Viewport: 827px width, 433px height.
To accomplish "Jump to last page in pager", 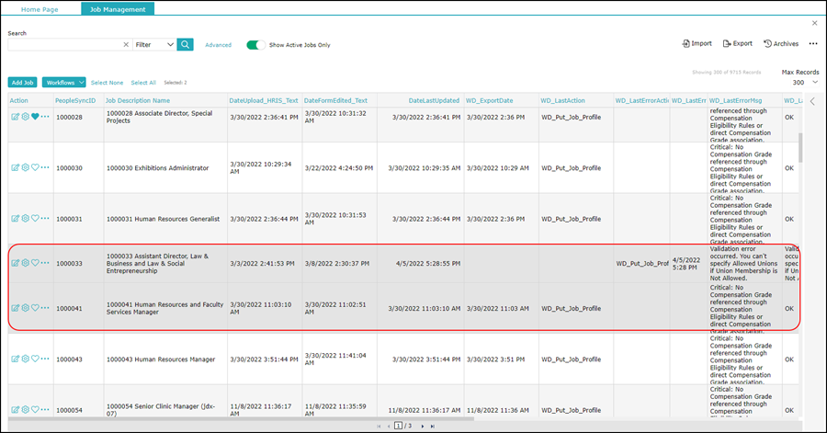I will (x=433, y=427).
